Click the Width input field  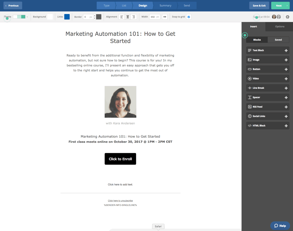(x=153, y=17)
